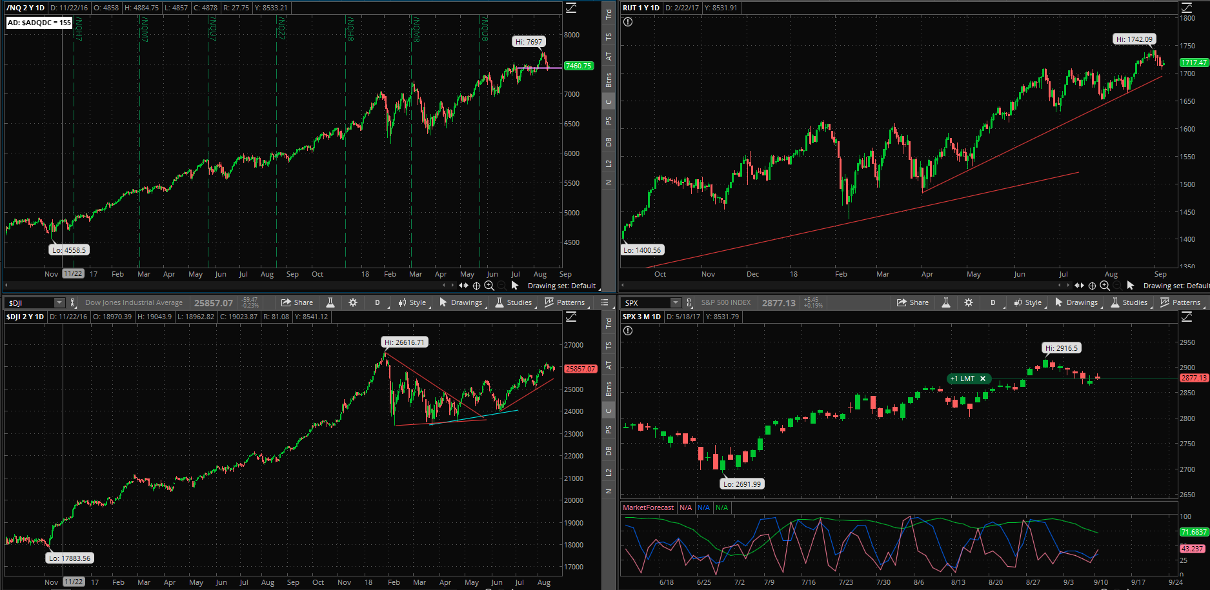The image size is (1210, 590).
Task: Toggle DB sidebar panel beside /NQ chart
Action: point(609,142)
